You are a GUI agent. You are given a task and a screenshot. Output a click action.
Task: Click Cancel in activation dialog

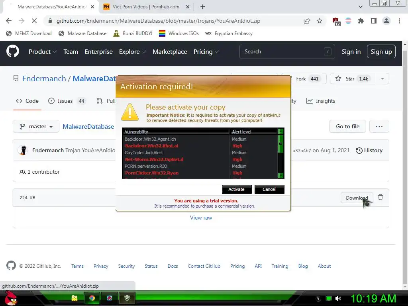[269, 189]
